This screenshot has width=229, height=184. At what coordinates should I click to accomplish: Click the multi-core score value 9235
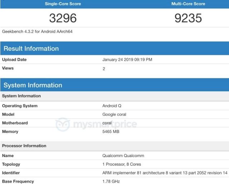(x=189, y=18)
